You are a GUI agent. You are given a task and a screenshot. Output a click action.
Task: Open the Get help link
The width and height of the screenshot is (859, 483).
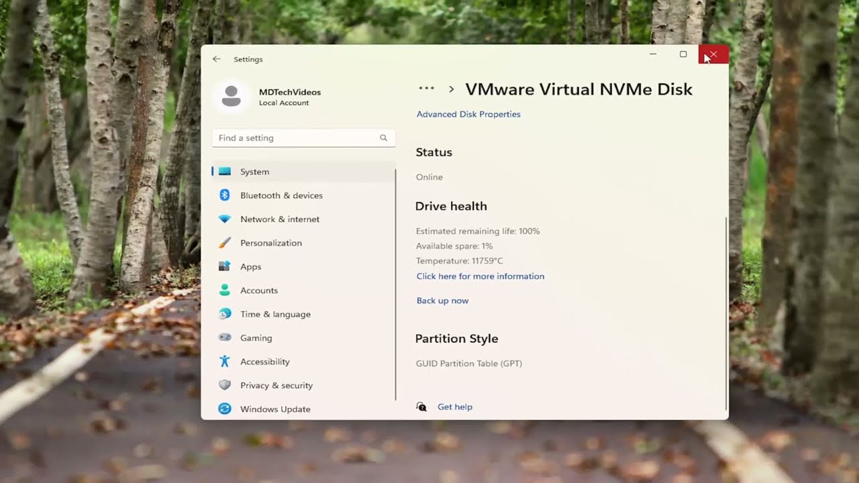[455, 407]
